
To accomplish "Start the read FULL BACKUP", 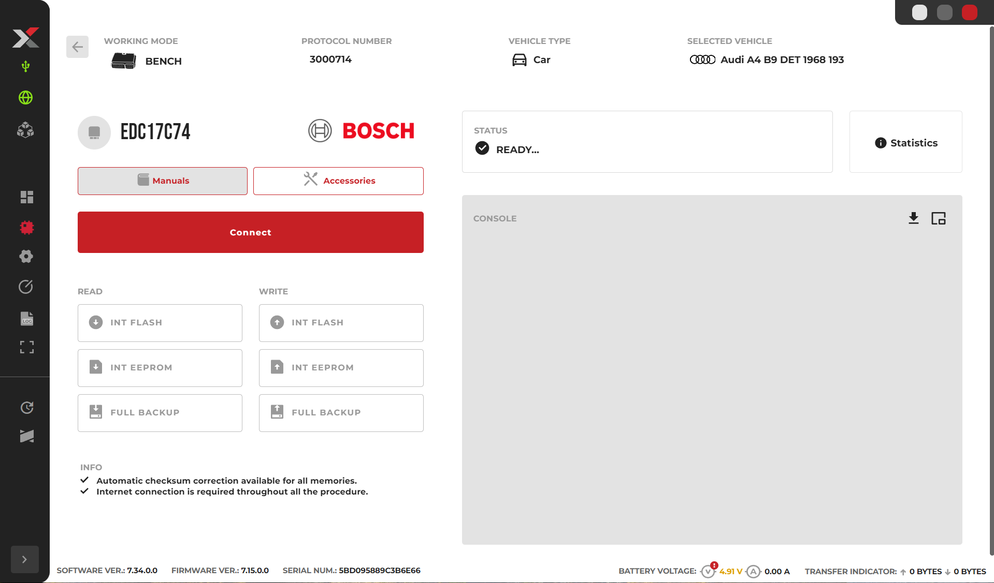I will [160, 413].
